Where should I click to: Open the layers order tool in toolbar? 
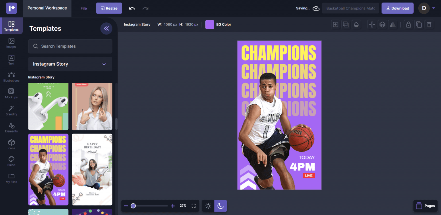tap(382, 24)
